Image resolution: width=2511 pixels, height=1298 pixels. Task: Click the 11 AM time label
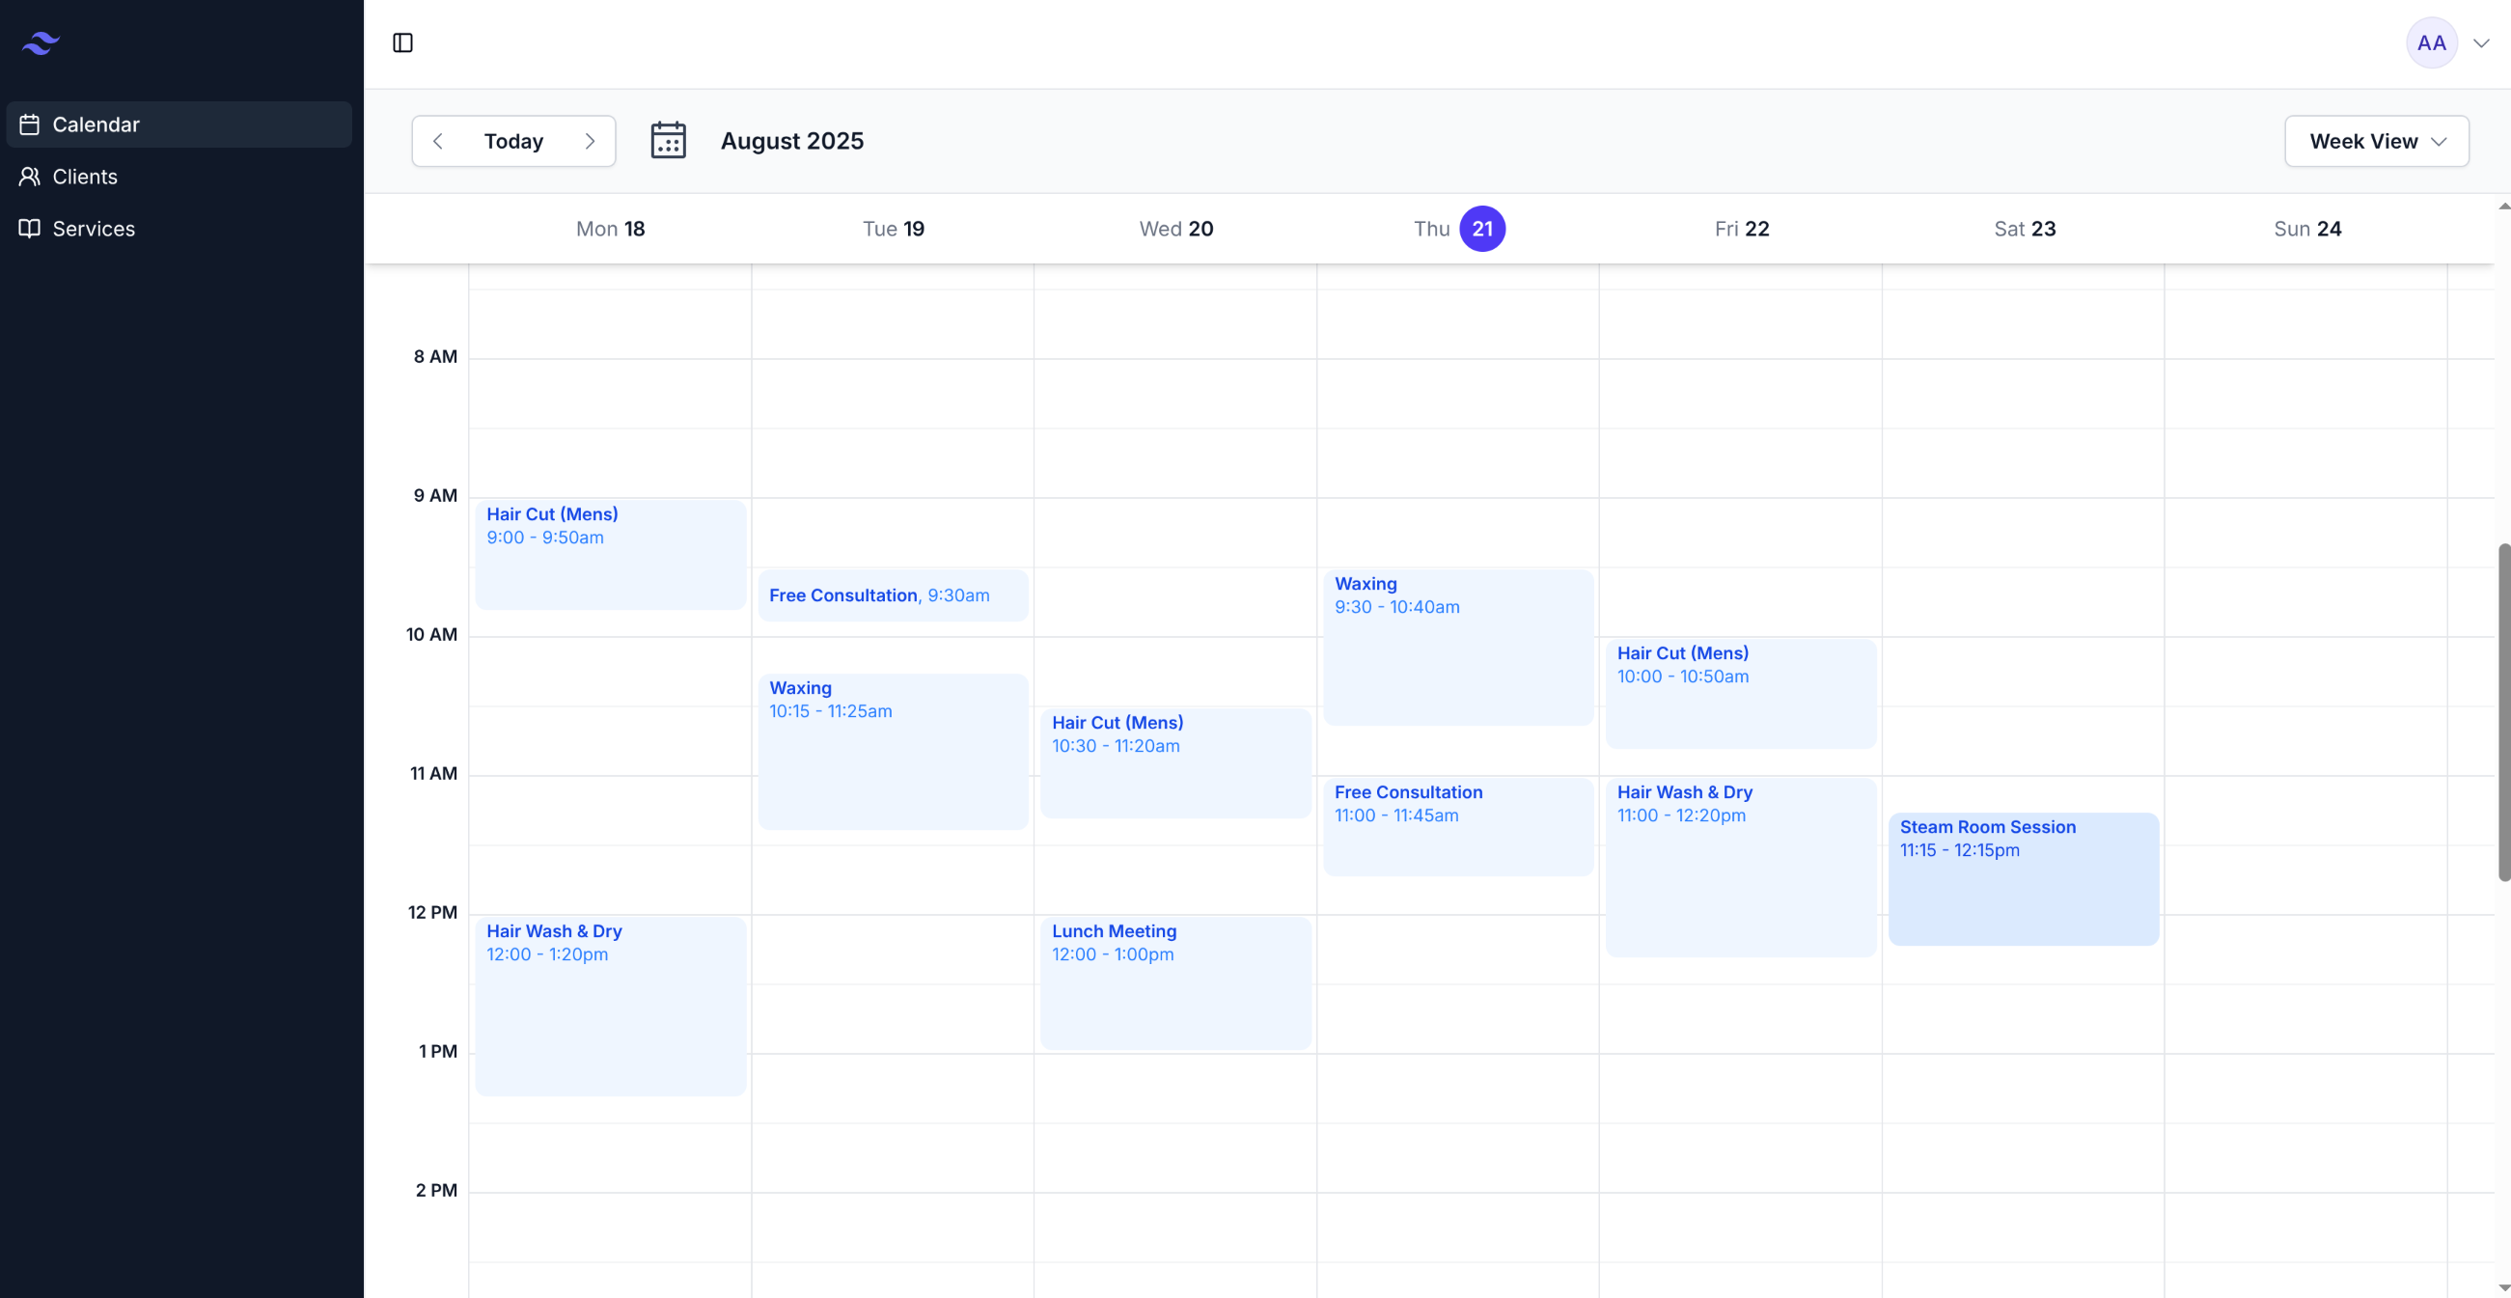coord(432,774)
